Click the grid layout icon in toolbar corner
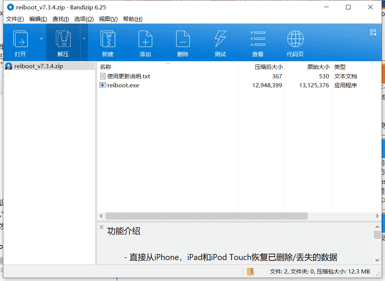385x281 pixels. (x=373, y=32)
